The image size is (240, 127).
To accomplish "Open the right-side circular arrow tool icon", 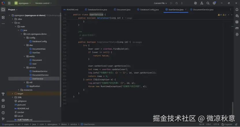I will tap(237, 34).
